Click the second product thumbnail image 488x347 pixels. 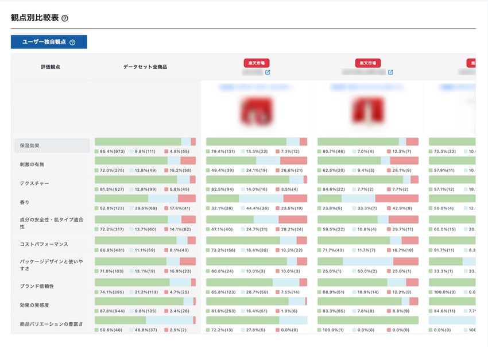point(368,110)
